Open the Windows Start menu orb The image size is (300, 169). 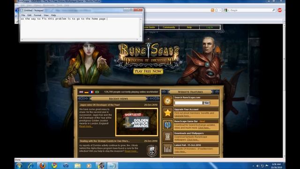click(x=19, y=166)
